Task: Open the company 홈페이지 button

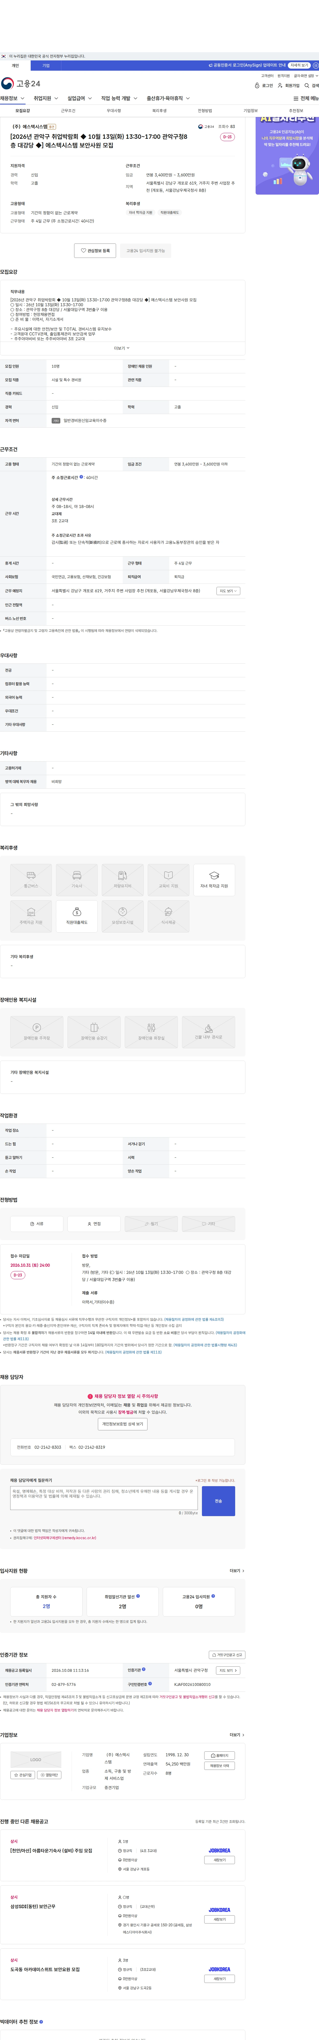Action: click(x=220, y=1756)
